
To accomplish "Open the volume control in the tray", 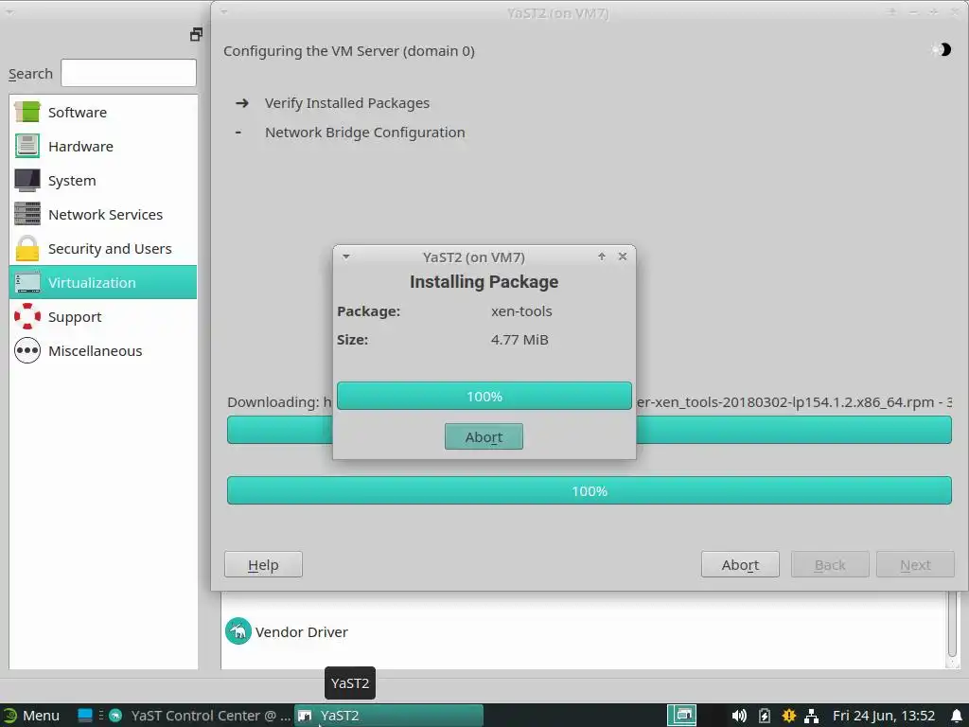I will pos(738,716).
